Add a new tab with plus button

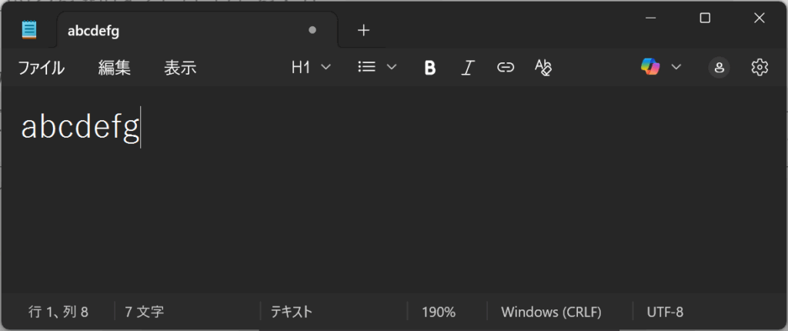[x=364, y=30]
